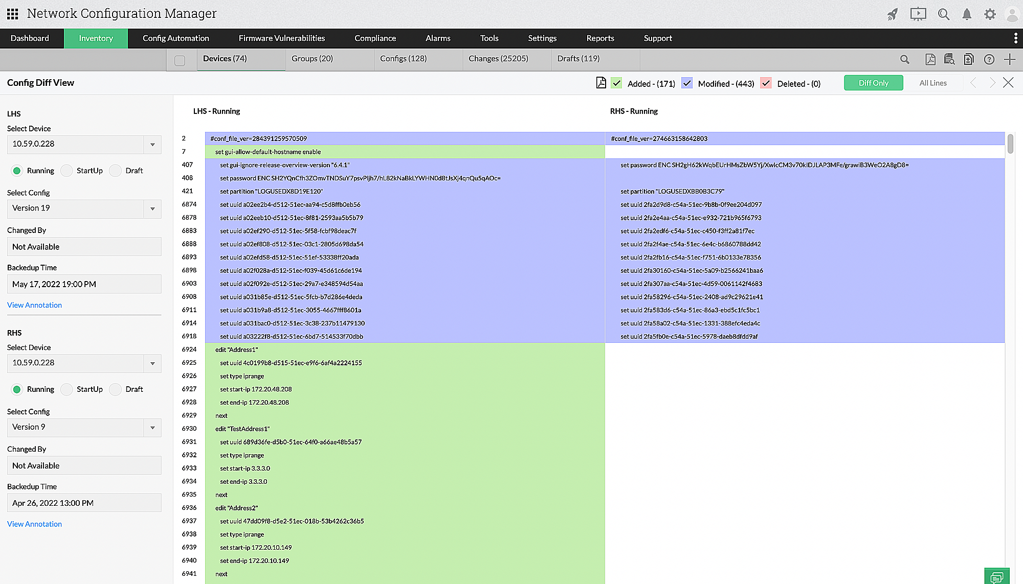Export the diff view as PDF
The height and width of the screenshot is (584, 1023).
click(601, 83)
